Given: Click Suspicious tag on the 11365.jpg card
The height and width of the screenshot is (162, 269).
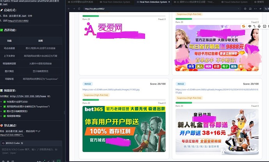Looking at the screenshot, I should pos(96,95).
